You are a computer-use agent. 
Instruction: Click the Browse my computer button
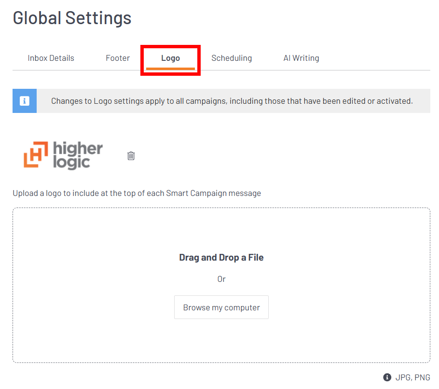point(221,307)
